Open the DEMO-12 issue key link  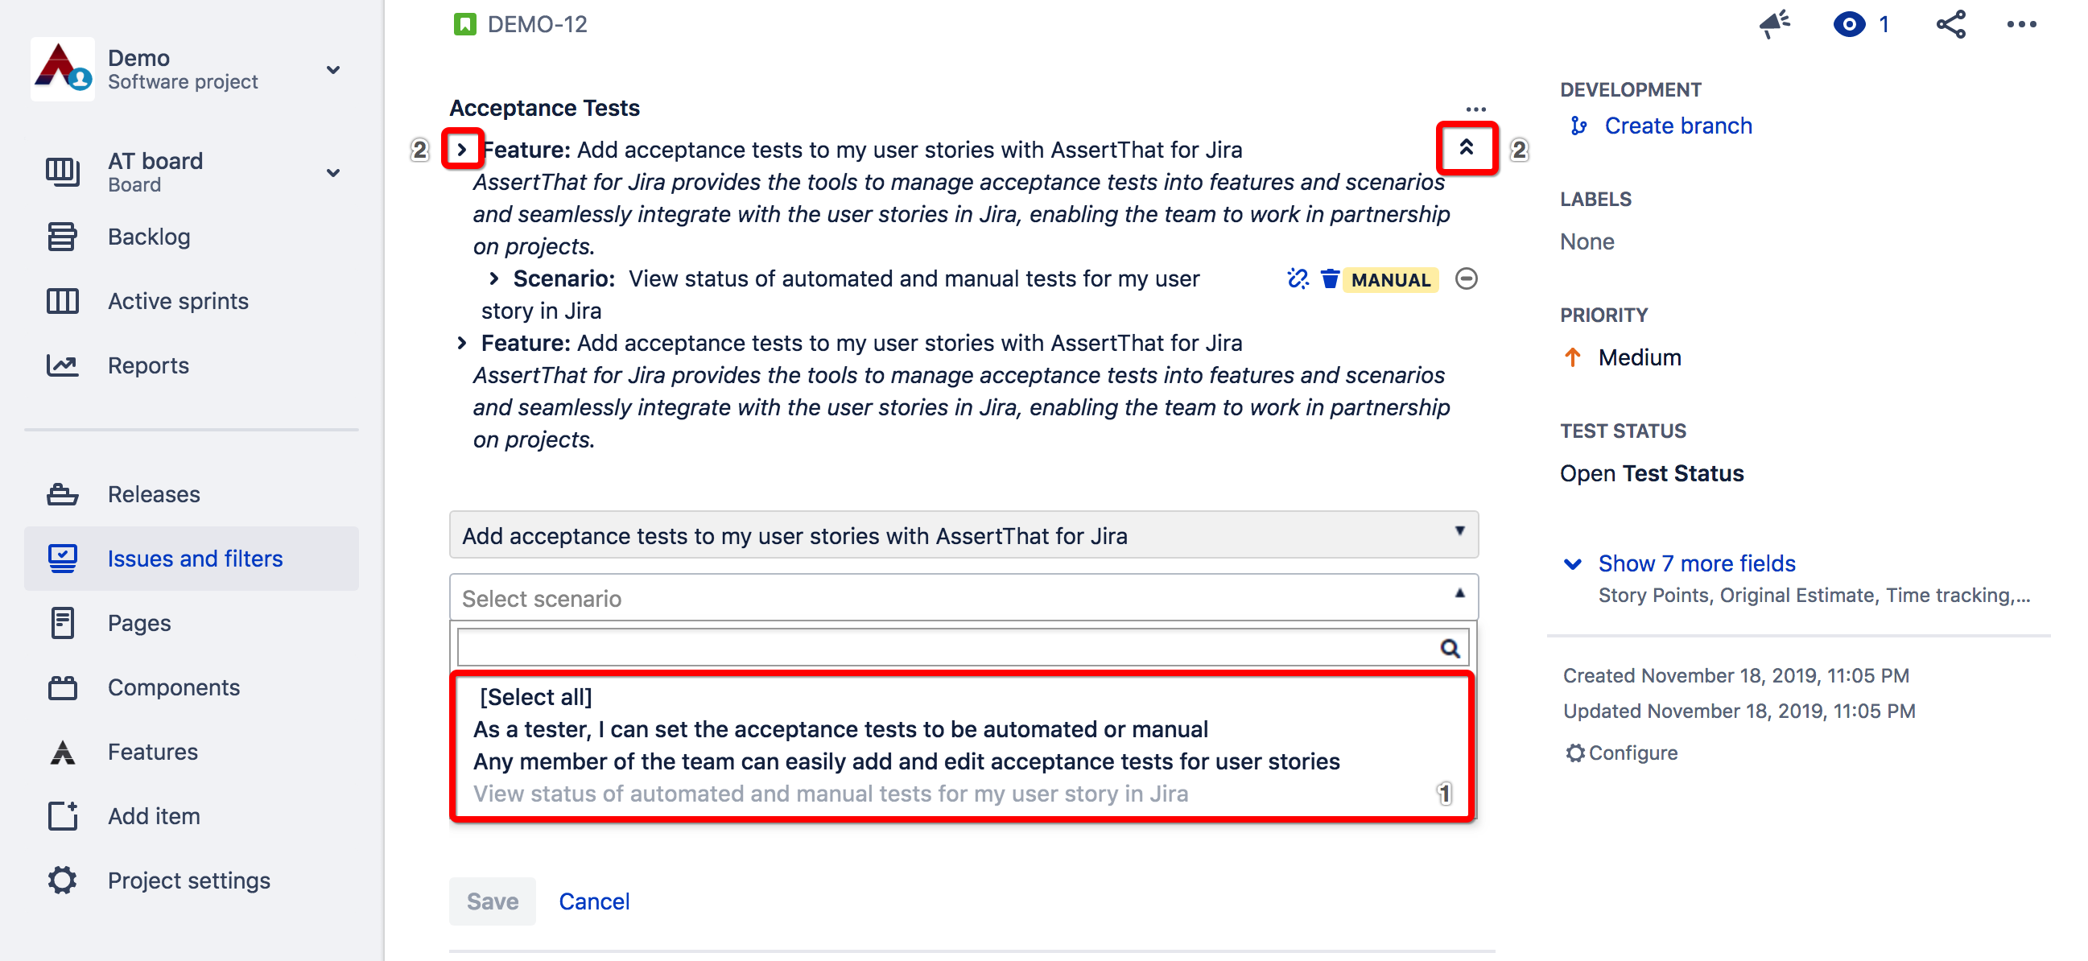538,24
